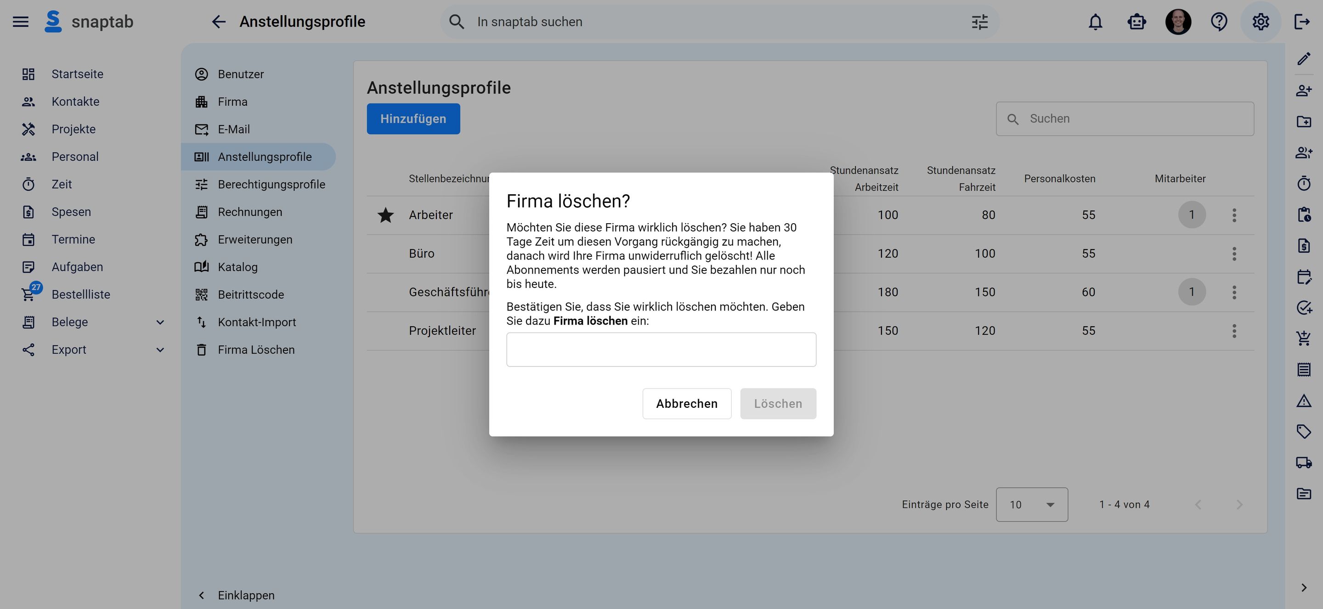Open user profile avatar

[x=1178, y=22]
